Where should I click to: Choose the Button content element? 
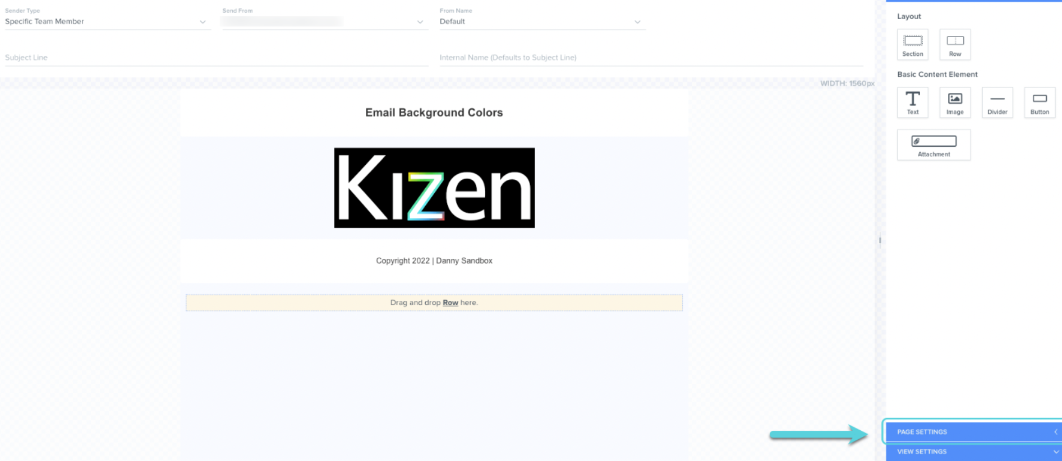click(1040, 103)
